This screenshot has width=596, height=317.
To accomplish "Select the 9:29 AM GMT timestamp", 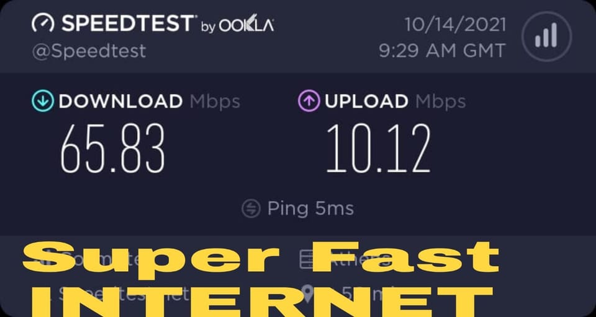I will tap(443, 51).
